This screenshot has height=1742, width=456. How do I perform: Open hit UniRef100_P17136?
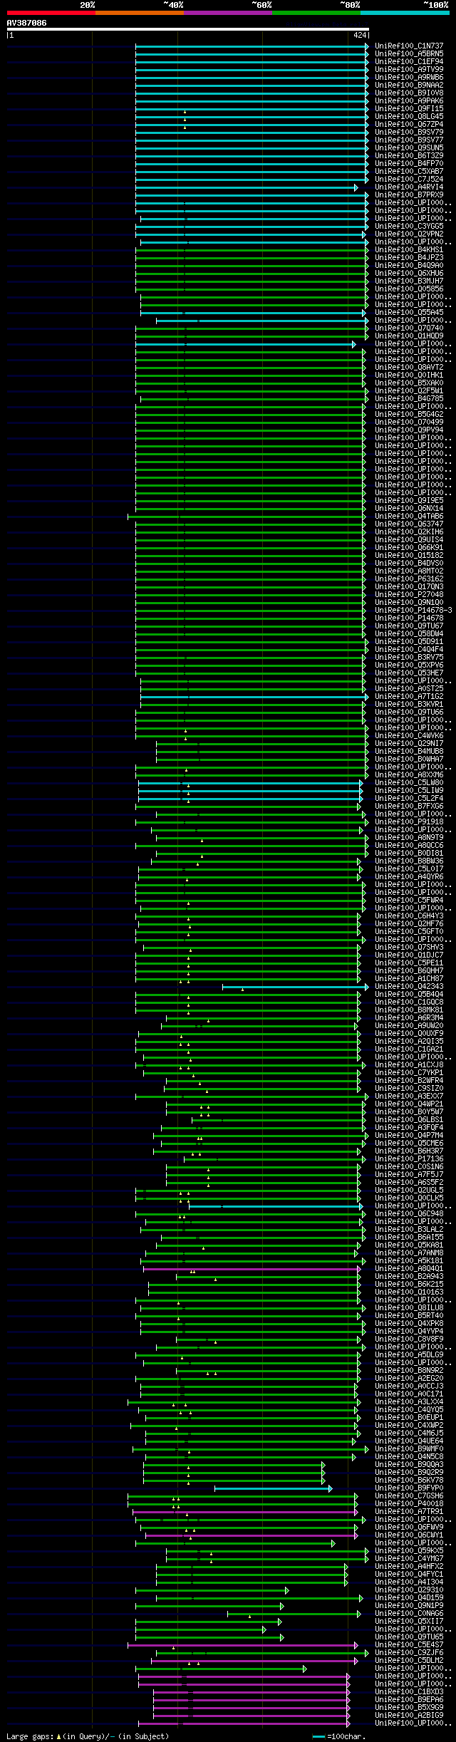[x=409, y=1159]
